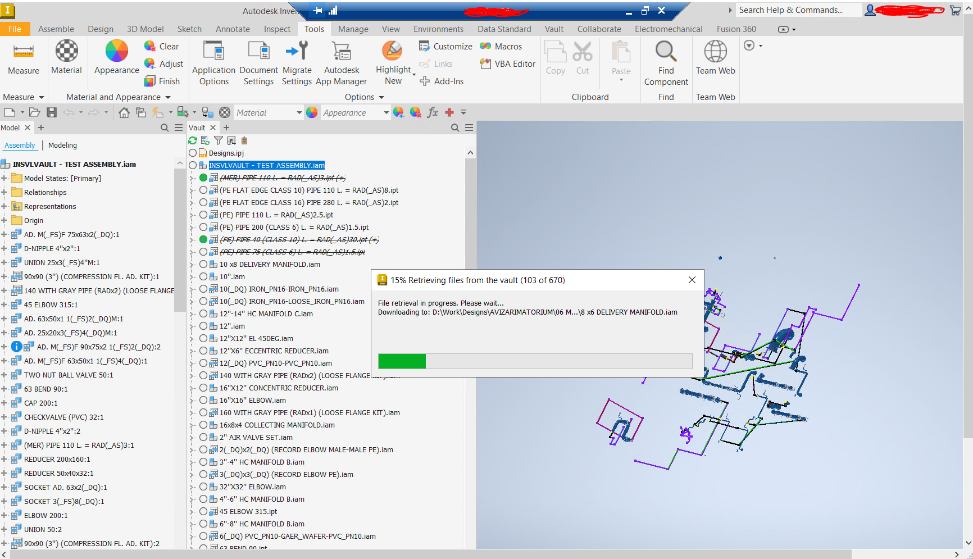Select the Measure tool icon
The image size is (973, 559).
[x=24, y=52]
